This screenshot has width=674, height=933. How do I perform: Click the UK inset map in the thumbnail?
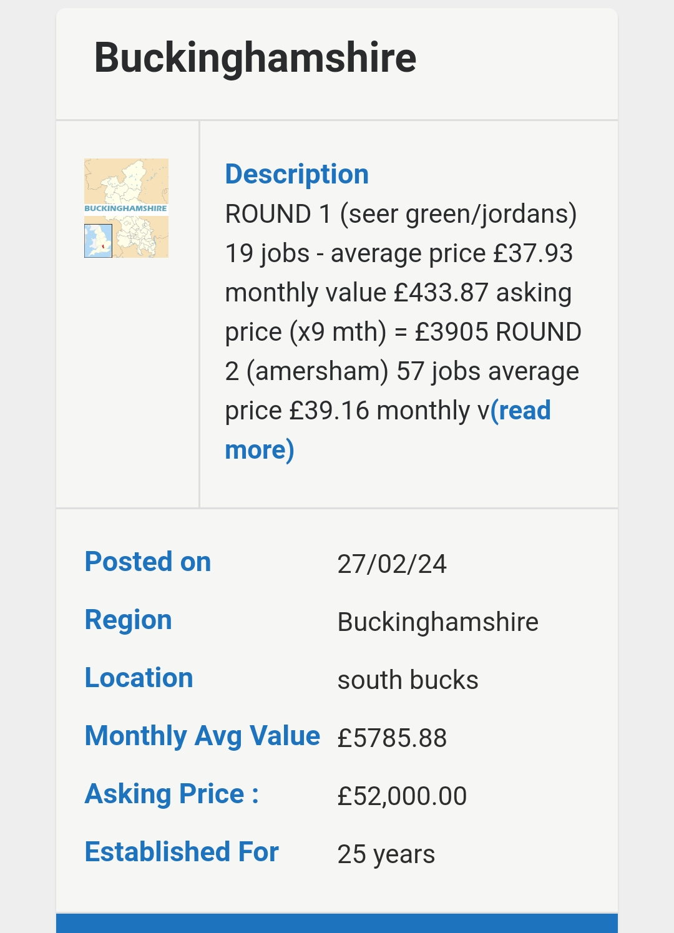(x=98, y=241)
